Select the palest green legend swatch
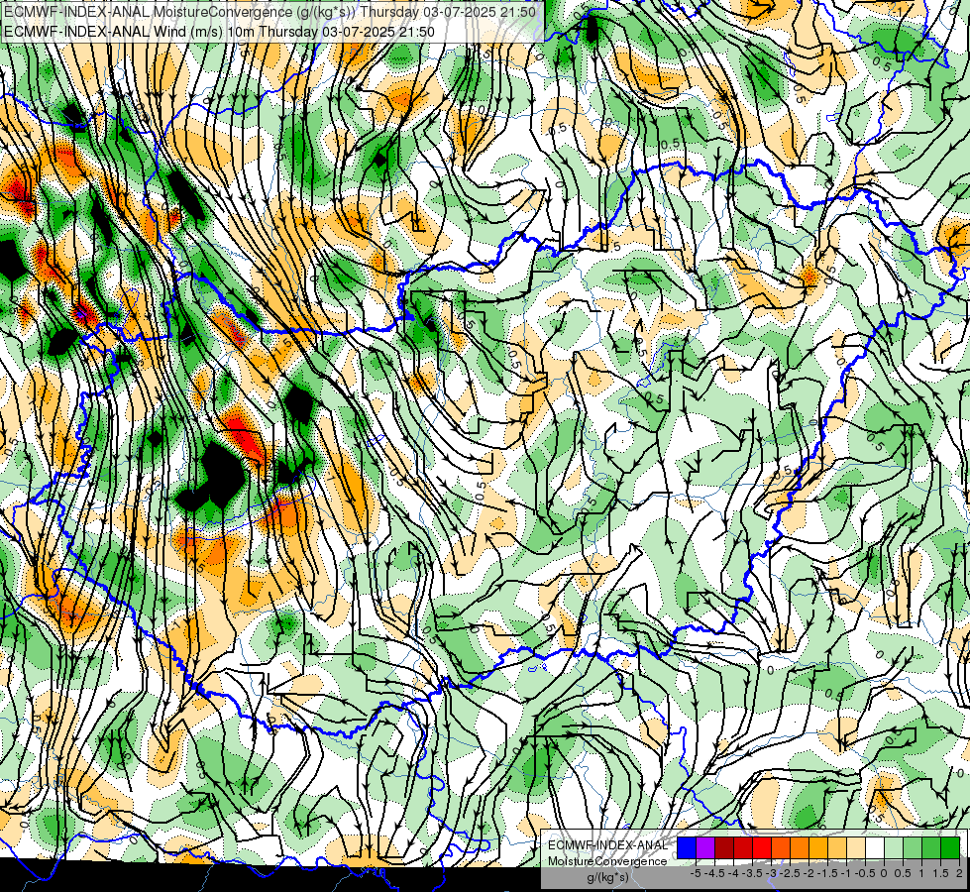Image resolution: width=970 pixels, height=892 pixels. 894,847
